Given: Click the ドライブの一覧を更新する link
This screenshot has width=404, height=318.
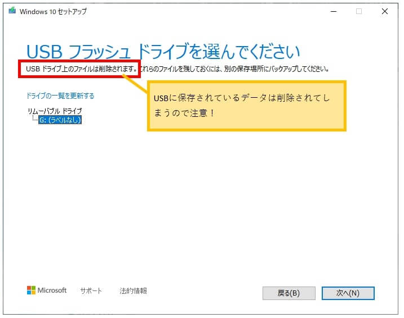Looking at the screenshot, I should 60,96.
